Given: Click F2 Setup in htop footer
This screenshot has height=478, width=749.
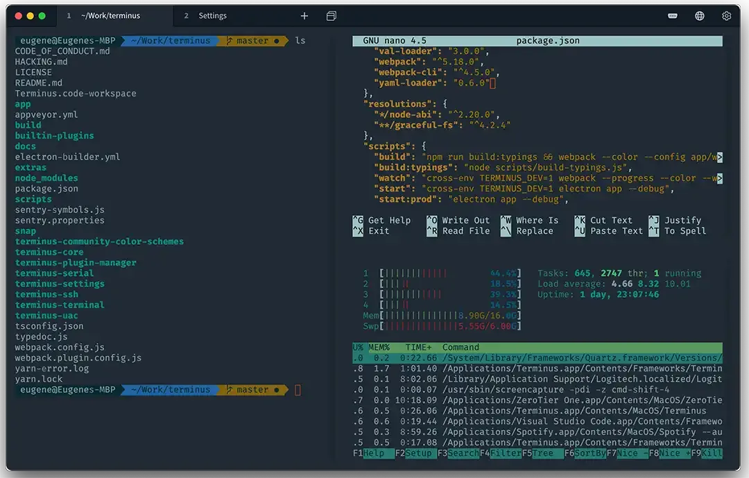Looking at the screenshot, I should [x=415, y=453].
